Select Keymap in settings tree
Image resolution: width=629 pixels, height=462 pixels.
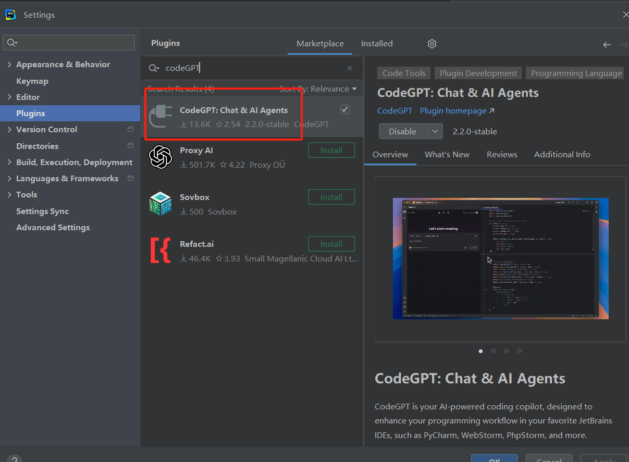32,81
